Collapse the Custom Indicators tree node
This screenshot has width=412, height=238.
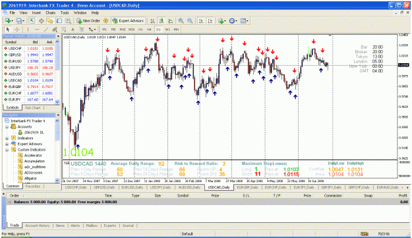[7, 150]
